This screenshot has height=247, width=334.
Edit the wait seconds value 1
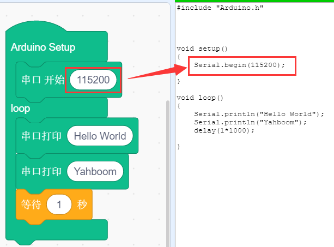click(x=59, y=204)
